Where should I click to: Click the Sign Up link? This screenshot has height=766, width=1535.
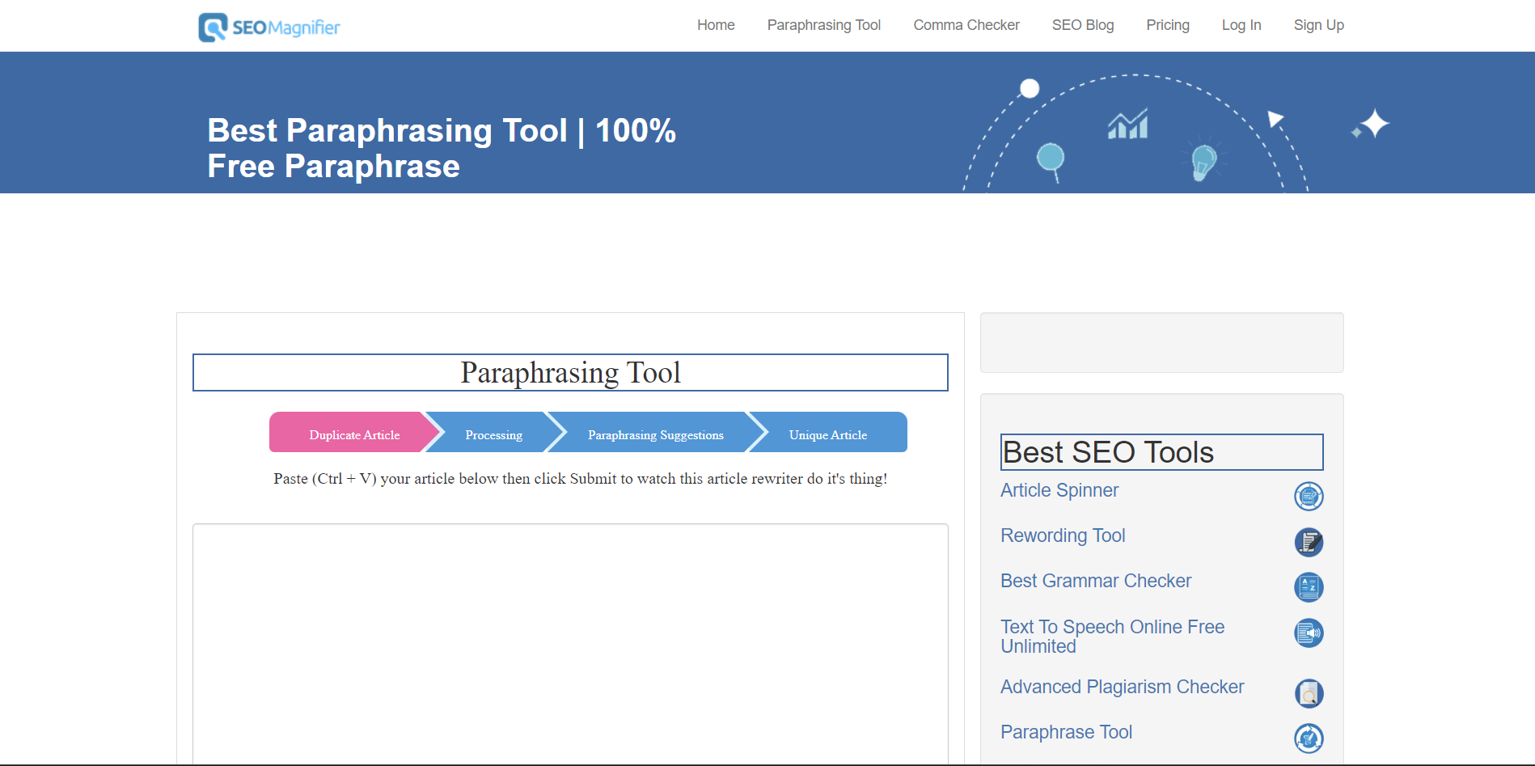pos(1318,25)
